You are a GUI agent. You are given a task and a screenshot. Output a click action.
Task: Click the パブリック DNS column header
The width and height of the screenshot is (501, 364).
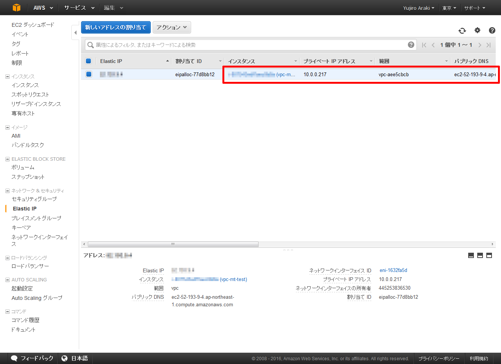point(471,61)
